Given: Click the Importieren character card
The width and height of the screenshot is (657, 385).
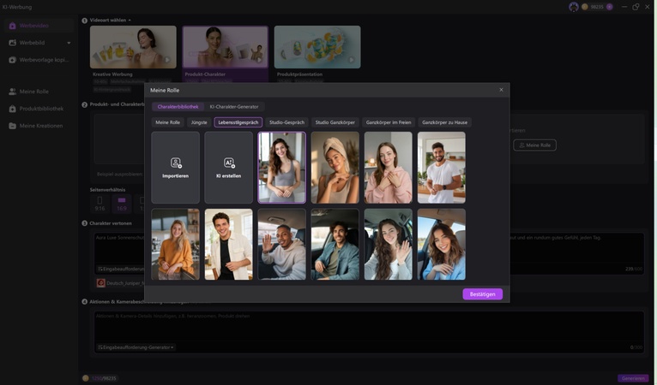Looking at the screenshot, I should point(175,167).
